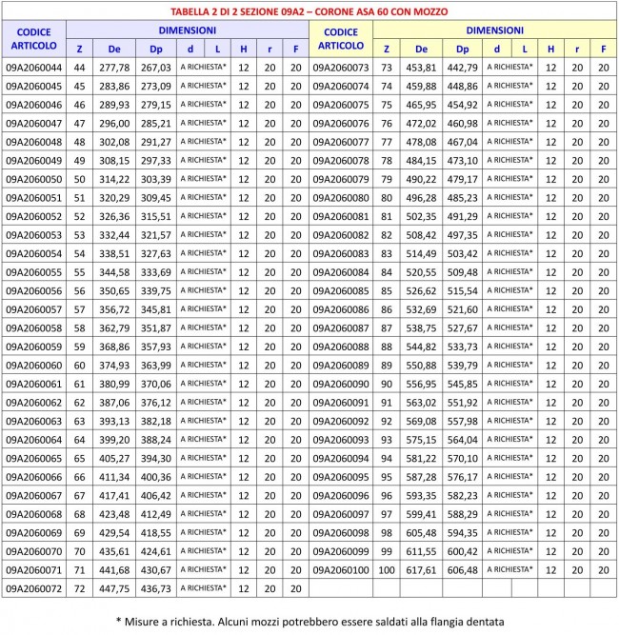
Task: Click 'A RICHIESTA*' in row 09A2060058
Action: pyautogui.click(x=204, y=328)
